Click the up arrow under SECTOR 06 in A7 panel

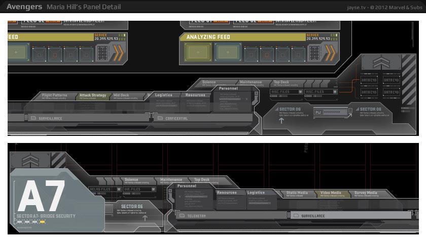(x=145, y=218)
